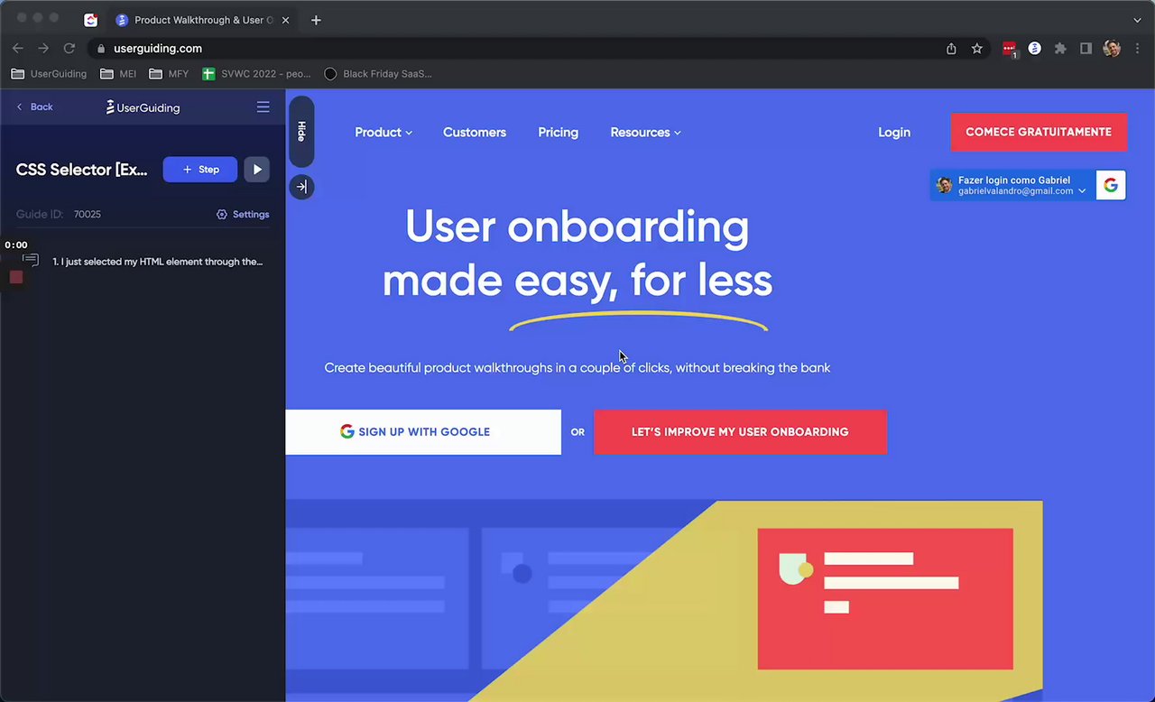The image size is (1155, 702).
Task: Click the site info lock icon
Action: [x=100, y=49]
